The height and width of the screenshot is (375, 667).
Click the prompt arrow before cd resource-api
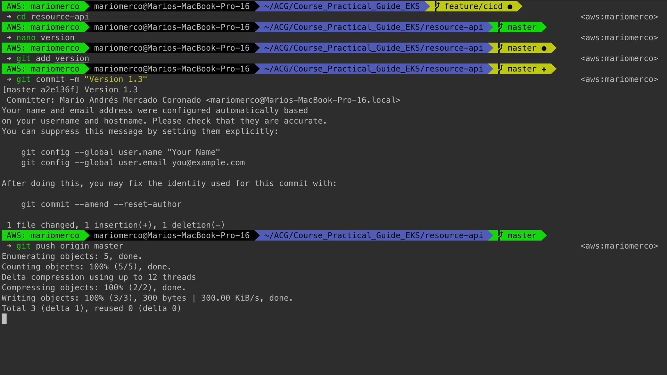[9, 17]
